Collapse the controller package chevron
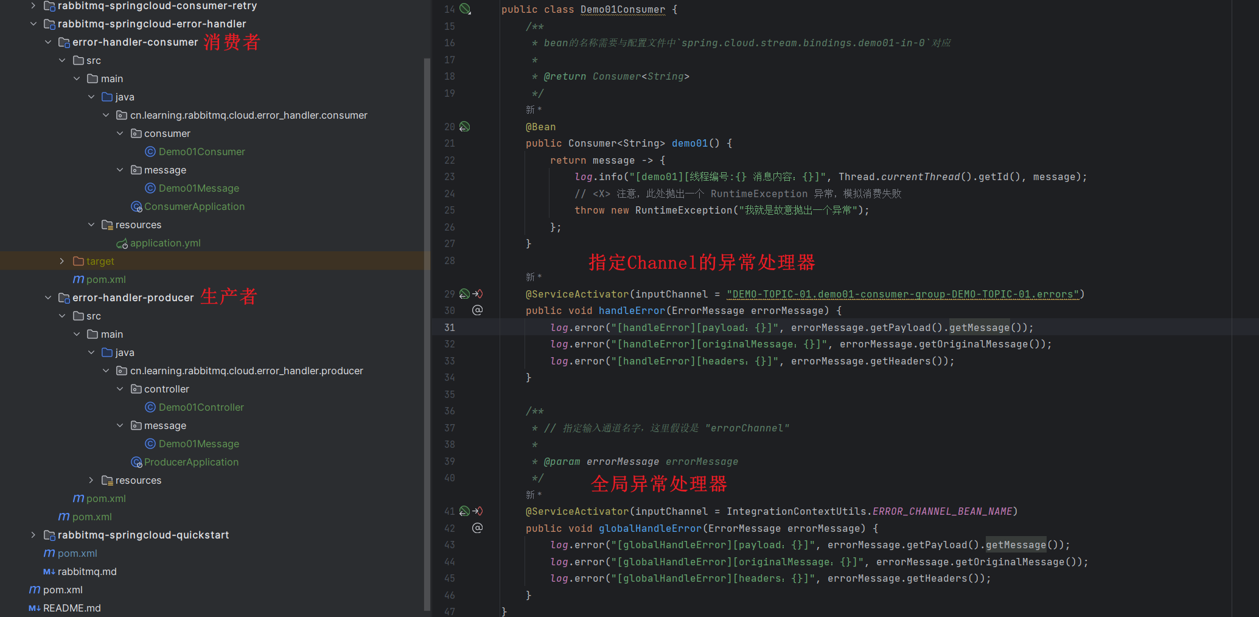This screenshot has width=1259, height=617. [x=120, y=389]
